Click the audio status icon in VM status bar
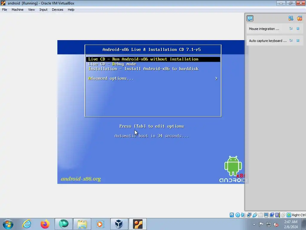 coord(243,215)
